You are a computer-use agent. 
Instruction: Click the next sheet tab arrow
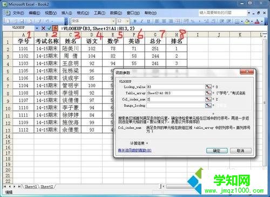click(x=15, y=186)
